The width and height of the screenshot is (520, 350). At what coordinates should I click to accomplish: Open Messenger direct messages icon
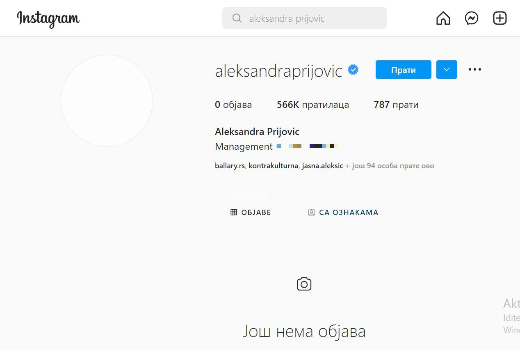point(472,18)
